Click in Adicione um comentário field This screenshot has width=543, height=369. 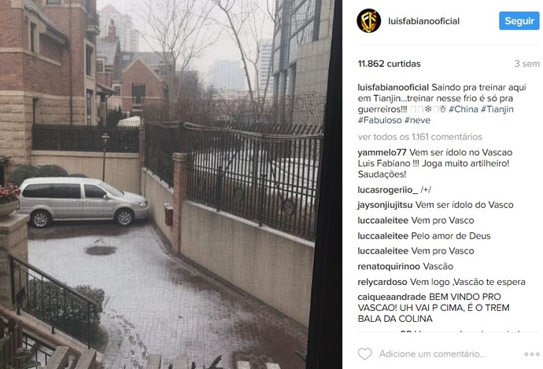[432, 354]
